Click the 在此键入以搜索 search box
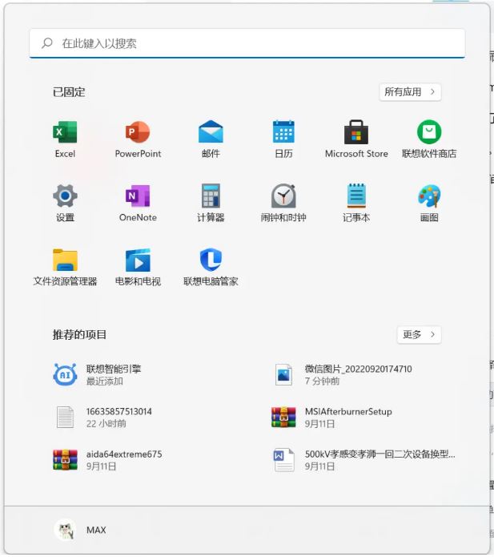Viewport: 494px width, 557px height. click(x=247, y=43)
